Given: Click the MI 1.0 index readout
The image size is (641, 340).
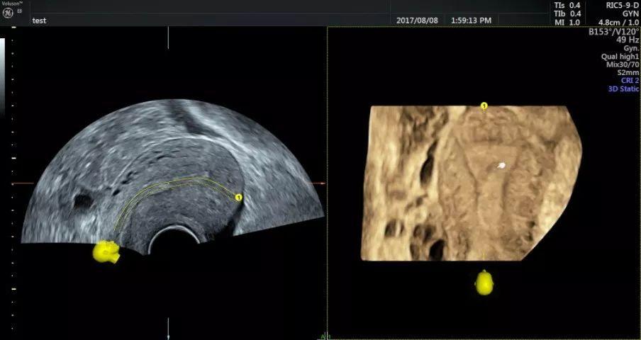Looking at the screenshot, I should (567, 23).
